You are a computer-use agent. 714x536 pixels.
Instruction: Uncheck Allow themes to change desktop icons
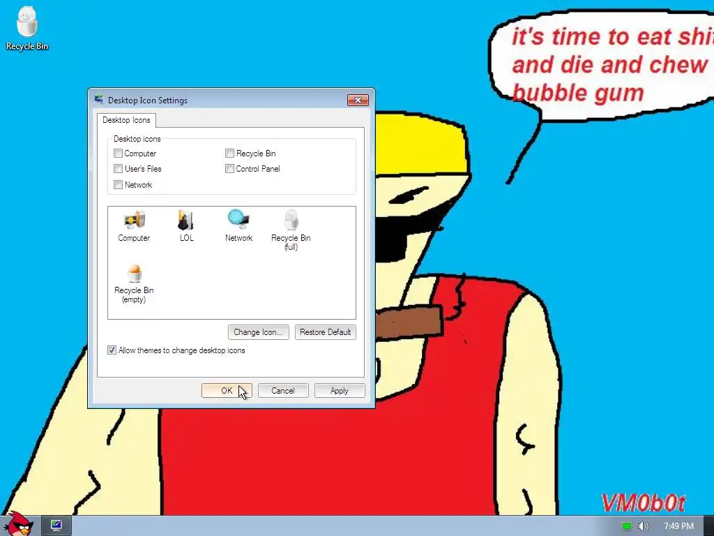coord(112,350)
